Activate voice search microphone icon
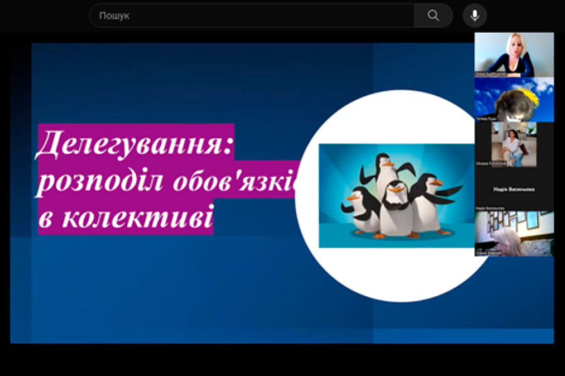The height and width of the screenshot is (376, 565). click(x=475, y=16)
